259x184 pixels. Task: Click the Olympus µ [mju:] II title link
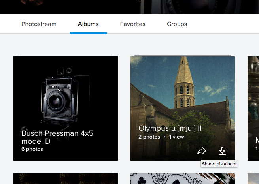[x=170, y=128]
